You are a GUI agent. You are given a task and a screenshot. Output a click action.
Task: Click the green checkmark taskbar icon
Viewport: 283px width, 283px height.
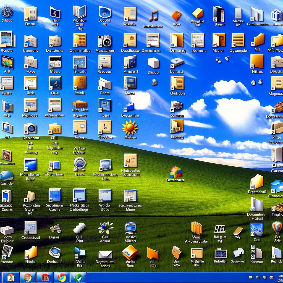[78, 277]
